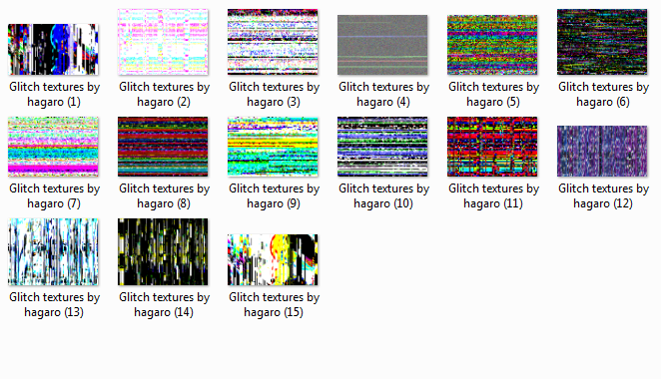This screenshot has height=379, width=661.
Task: Click file name 'Glitch textures by hagaro (3)'
Action: click(274, 95)
